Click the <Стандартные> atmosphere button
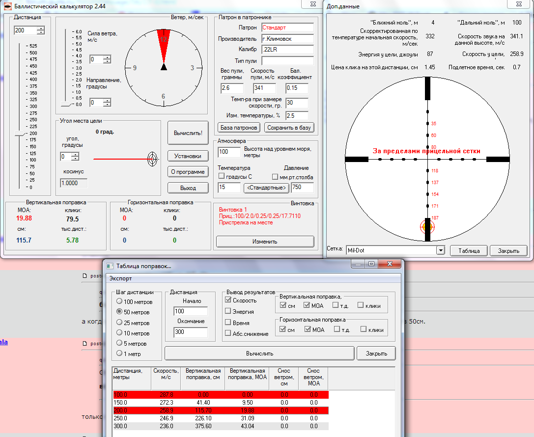Image resolution: width=534 pixels, height=437 pixels. click(267, 188)
